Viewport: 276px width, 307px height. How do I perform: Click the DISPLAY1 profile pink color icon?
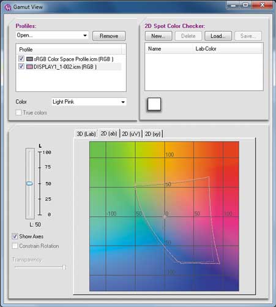[29, 67]
